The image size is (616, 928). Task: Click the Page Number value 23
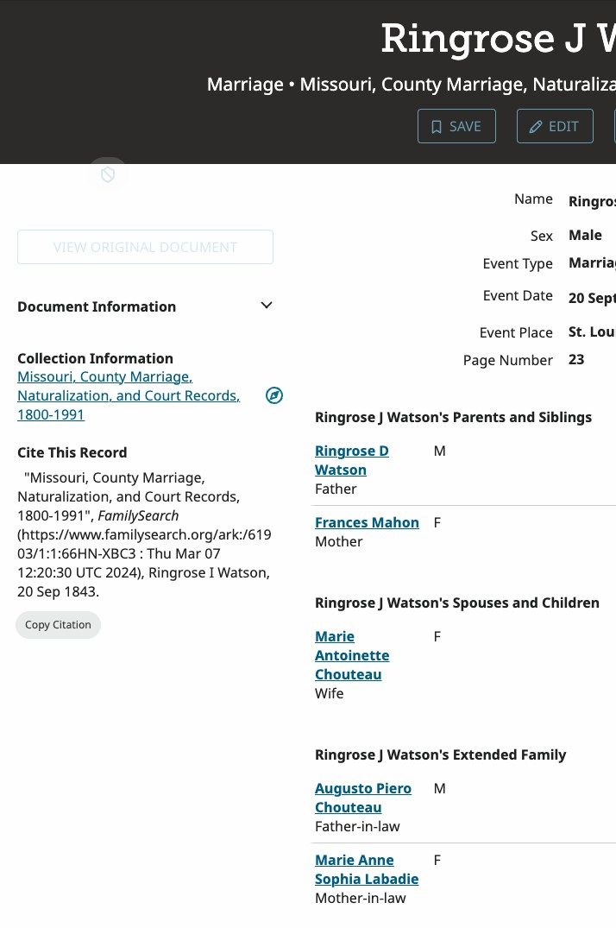tap(576, 359)
